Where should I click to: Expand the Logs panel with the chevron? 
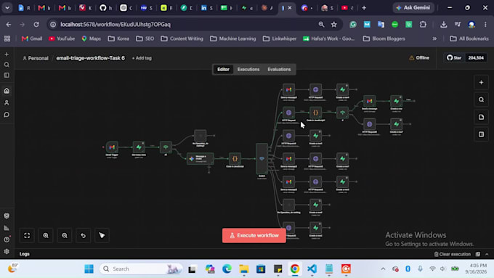[487, 254]
